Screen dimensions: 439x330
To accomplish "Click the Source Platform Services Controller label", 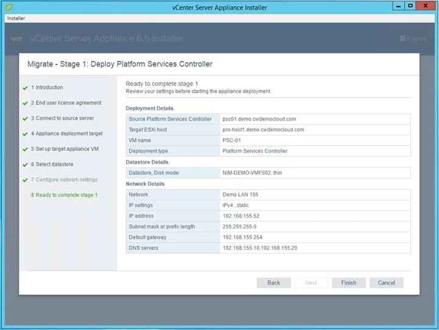I will (170, 119).
